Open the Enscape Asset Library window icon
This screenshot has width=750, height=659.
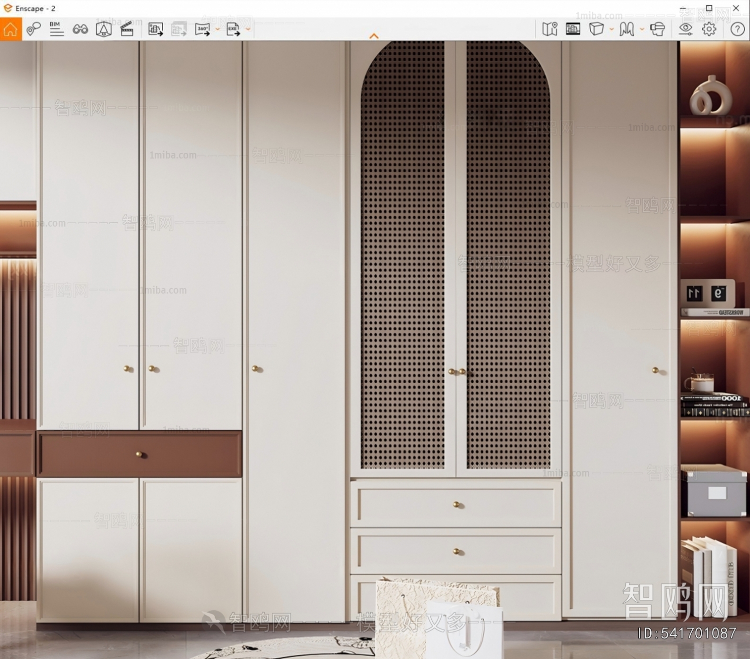(x=573, y=29)
